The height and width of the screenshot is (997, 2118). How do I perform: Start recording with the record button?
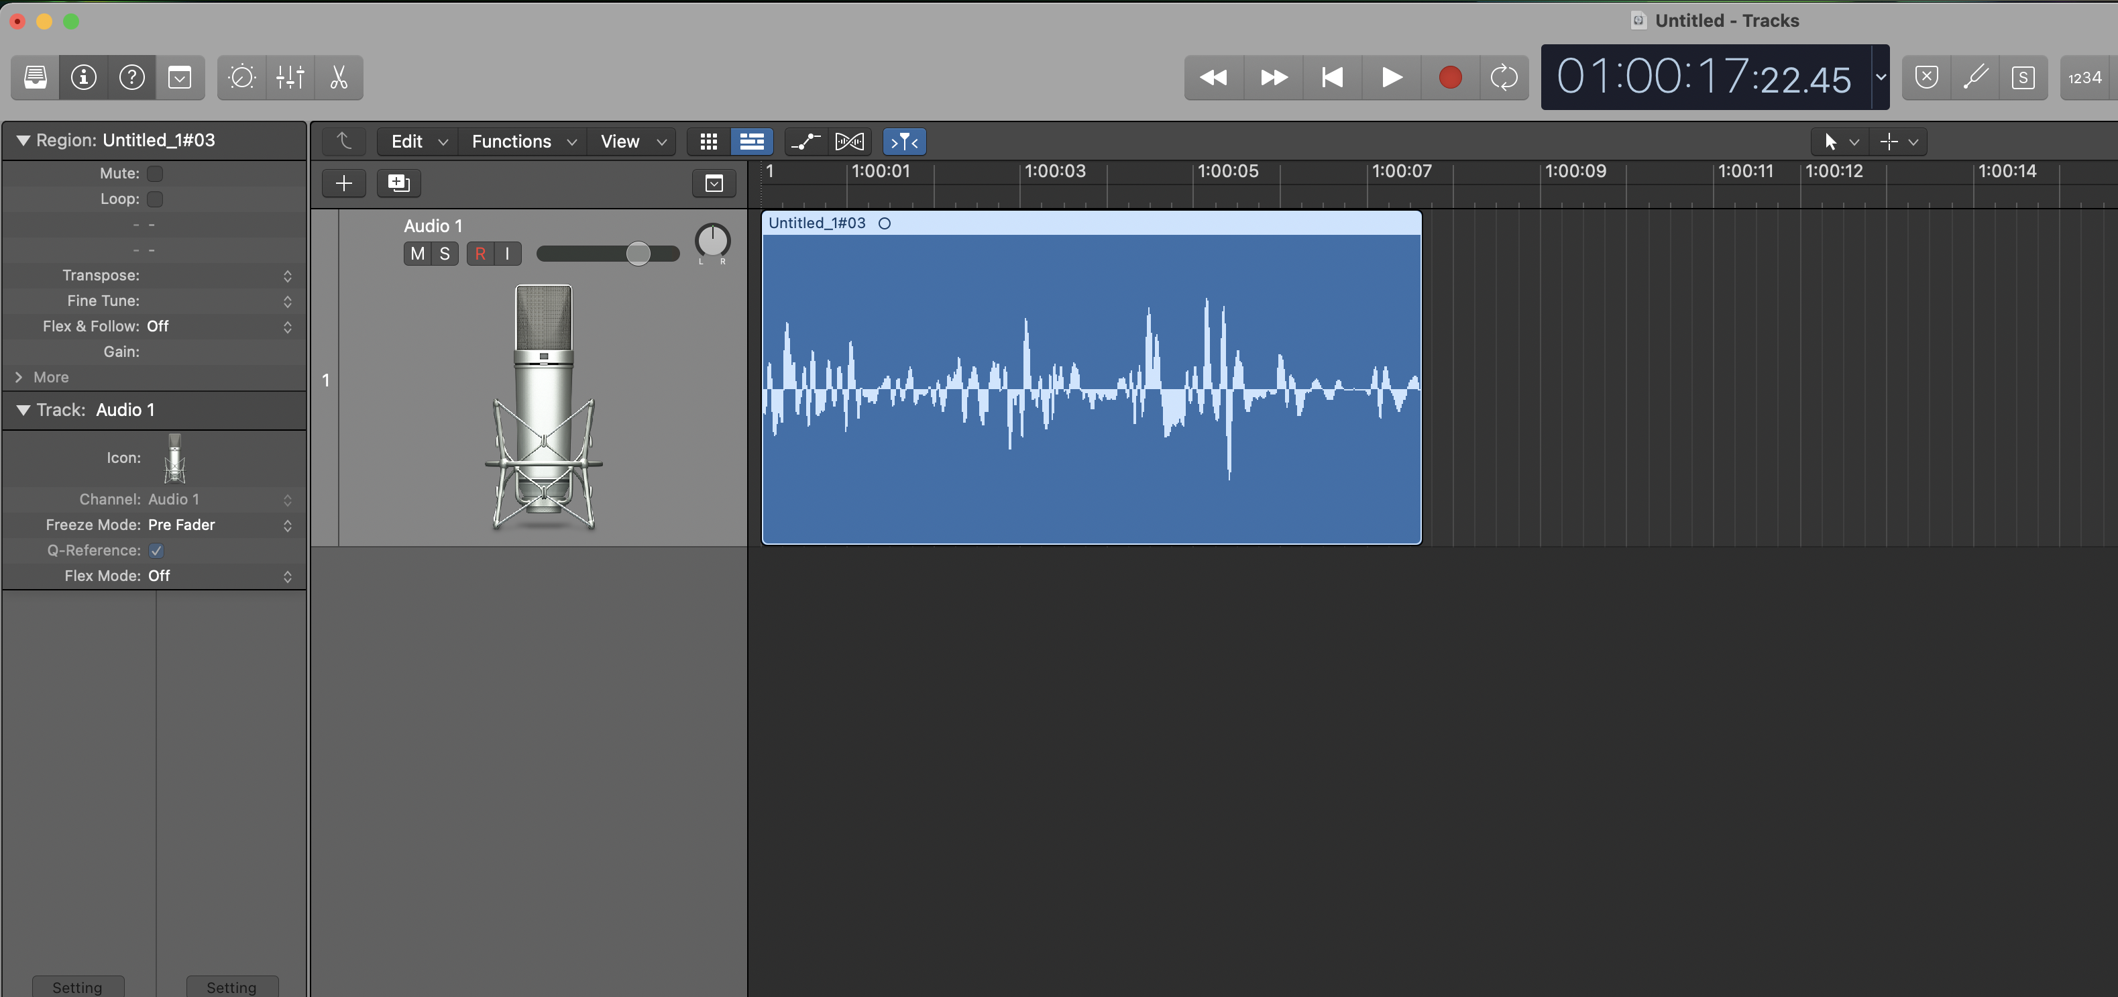point(1449,76)
